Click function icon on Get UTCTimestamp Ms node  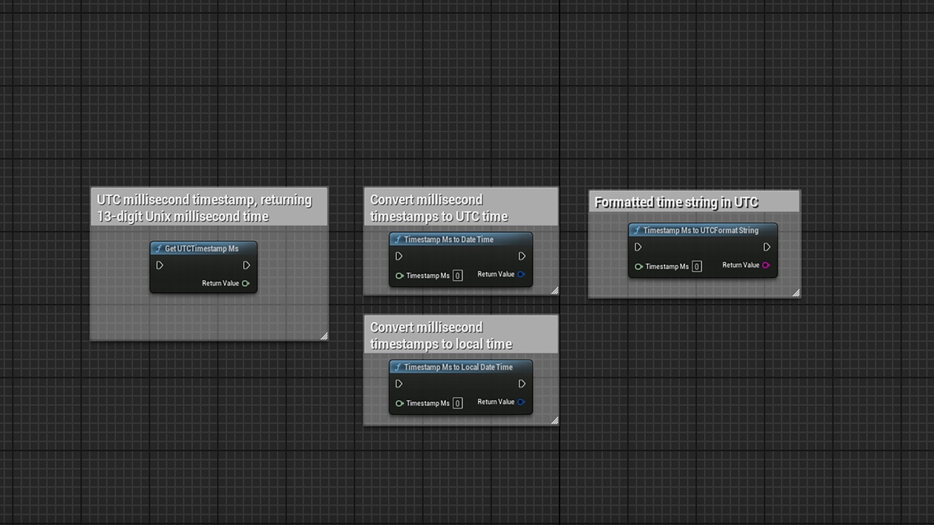coord(158,249)
